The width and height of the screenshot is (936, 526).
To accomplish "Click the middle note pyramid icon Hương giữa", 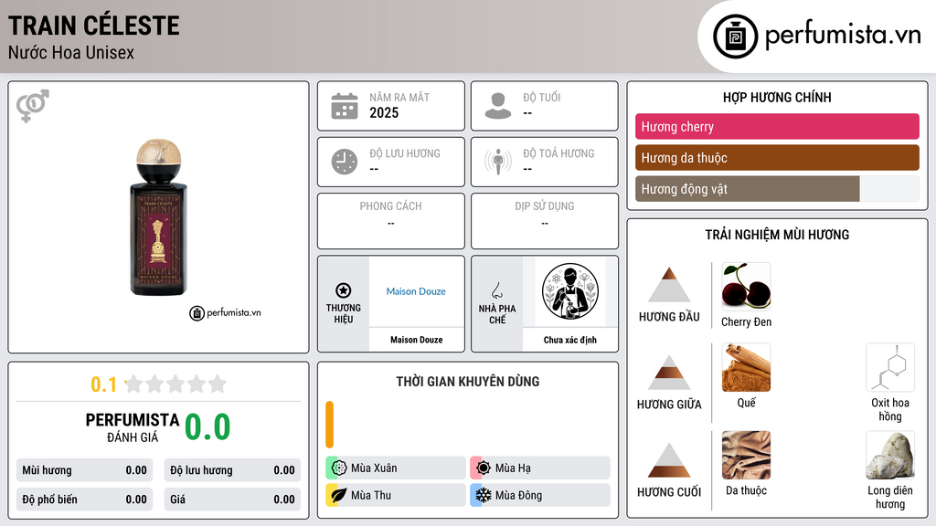I will pos(669,373).
